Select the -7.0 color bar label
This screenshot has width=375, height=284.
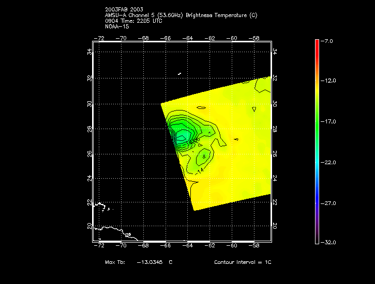tap(328, 40)
